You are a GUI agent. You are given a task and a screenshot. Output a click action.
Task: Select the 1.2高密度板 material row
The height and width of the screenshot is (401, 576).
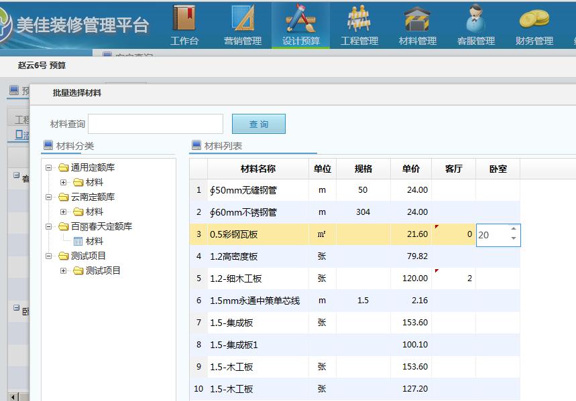[258, 256]
